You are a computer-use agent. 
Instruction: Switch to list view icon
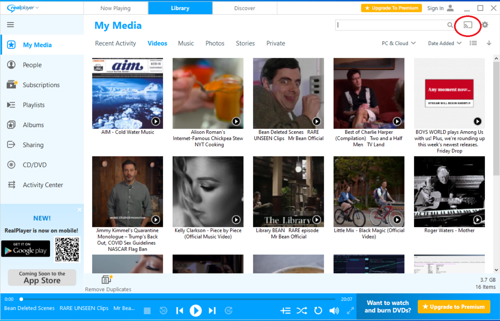pos(473,43)
